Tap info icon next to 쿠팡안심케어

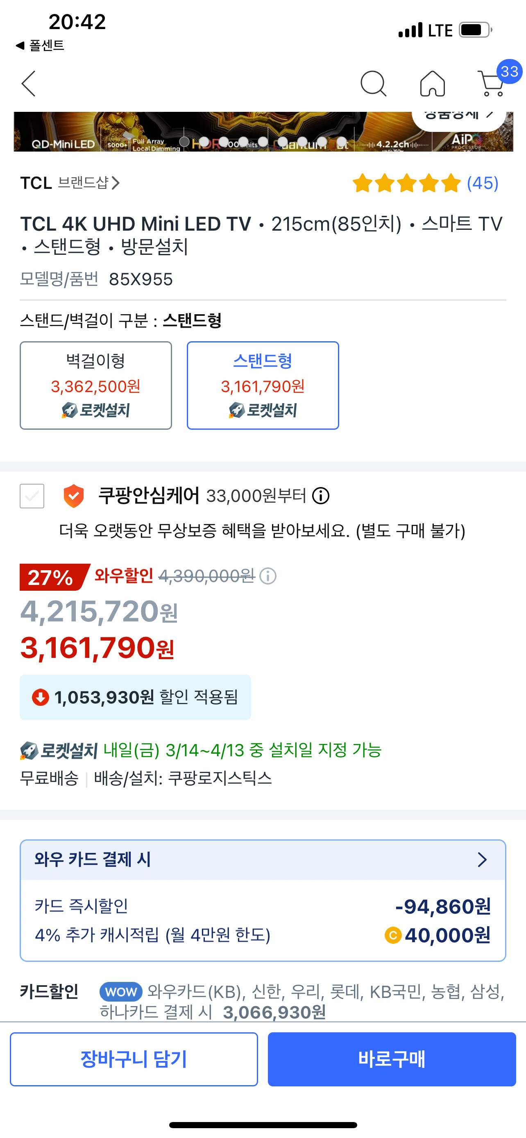tap(321, 496)
